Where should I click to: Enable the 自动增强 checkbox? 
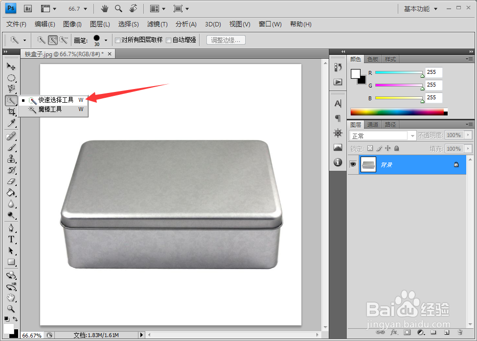(x=168, y=40)
